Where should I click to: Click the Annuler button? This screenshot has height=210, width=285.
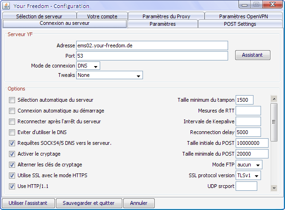click(x=139, y=203)
